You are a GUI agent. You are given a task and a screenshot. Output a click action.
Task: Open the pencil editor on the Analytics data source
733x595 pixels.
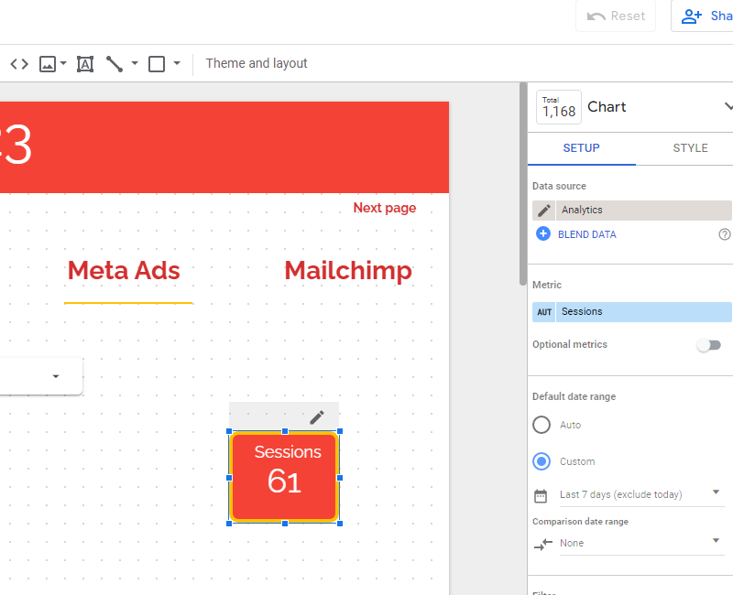click(x=543, y=210)
